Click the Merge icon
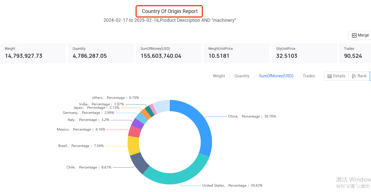 click(354, 35)
